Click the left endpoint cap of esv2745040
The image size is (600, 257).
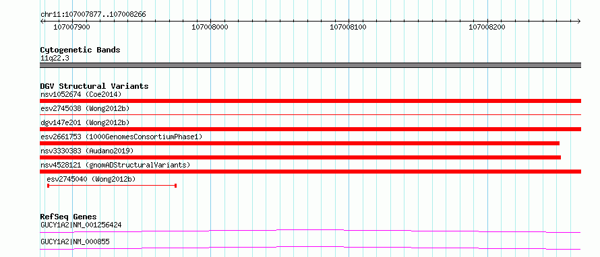pyautogui.click(x=49, y=186)
